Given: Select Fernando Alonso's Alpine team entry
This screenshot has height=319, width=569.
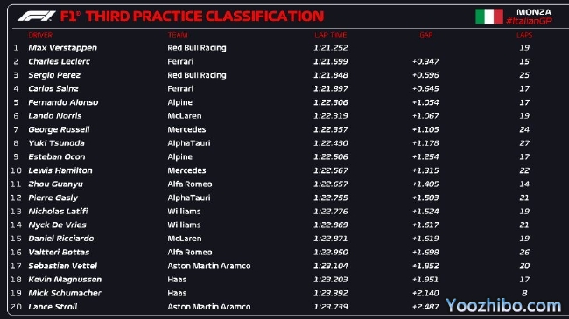Looking at the screenshot, I should 180,102.
